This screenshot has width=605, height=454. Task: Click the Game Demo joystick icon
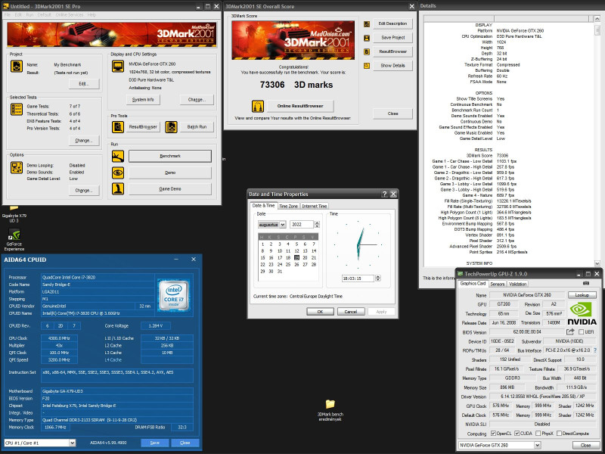(118, 188)
